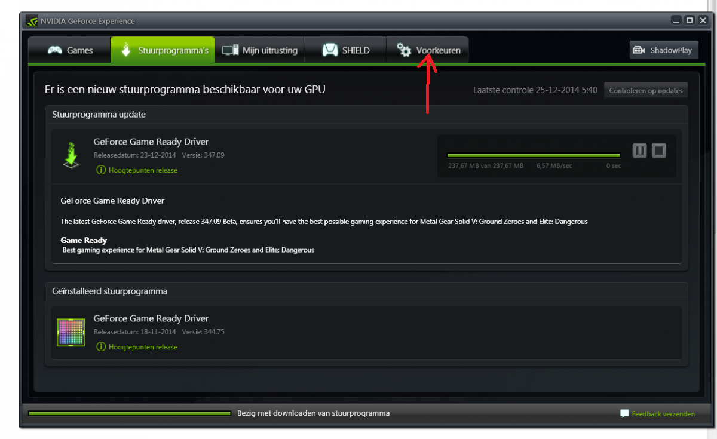The height and width of the screenshot is (439, 717).
Task: Maximize the GeForce Experience window
Action: [x=689, y=20]
